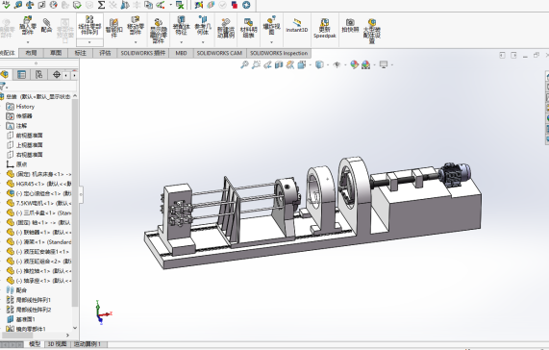
Task: Click the Insert Components tool
Action: tap(28, 25)
